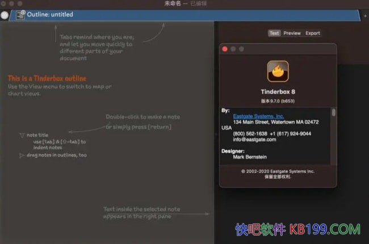Image resolution: width=369 pixels, height=244 pixels.
Task: Switch to the Preview pane tab
Action: coord(292,33)
